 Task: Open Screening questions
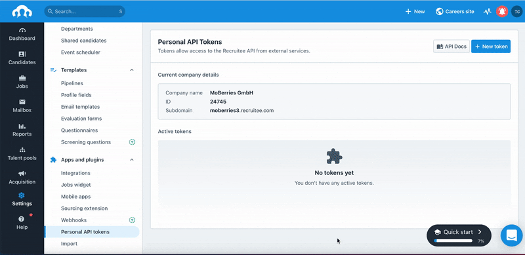pos(86,142)
